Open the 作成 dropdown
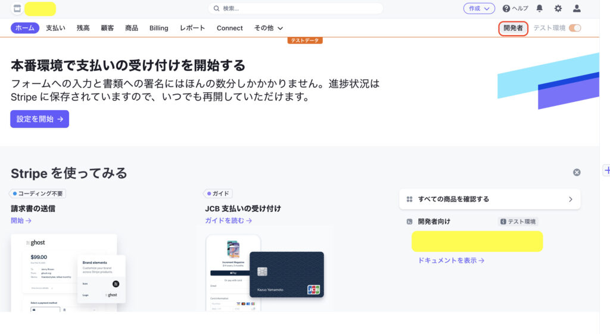Image resolution: width=610 pixels, height=334 pixels. point(479,8)
